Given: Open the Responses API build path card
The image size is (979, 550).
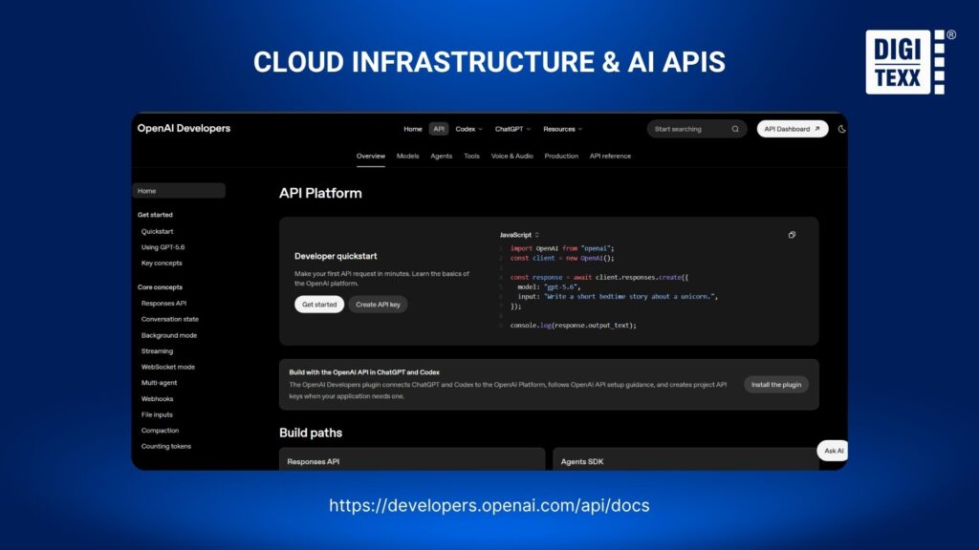Looking at the screenshot, I should click(x=412, y=459).
